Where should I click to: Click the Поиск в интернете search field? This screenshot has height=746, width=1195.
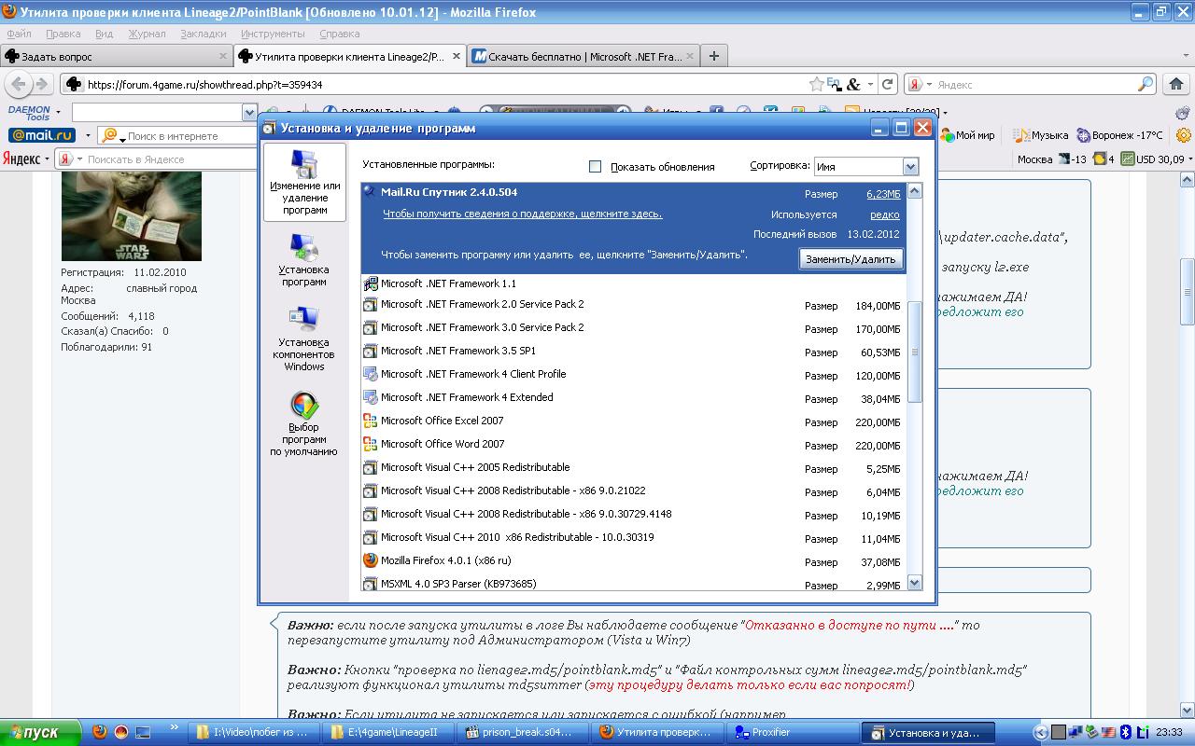pos(176,135)
